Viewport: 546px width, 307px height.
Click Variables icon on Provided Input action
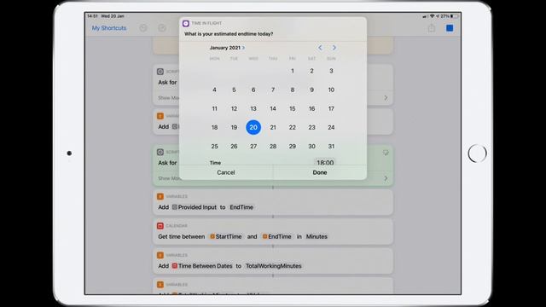[160, 196]
